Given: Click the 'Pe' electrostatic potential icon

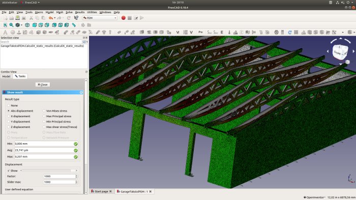Looking at the screenshot, I should pyautogui.click(x=201, y=32).
